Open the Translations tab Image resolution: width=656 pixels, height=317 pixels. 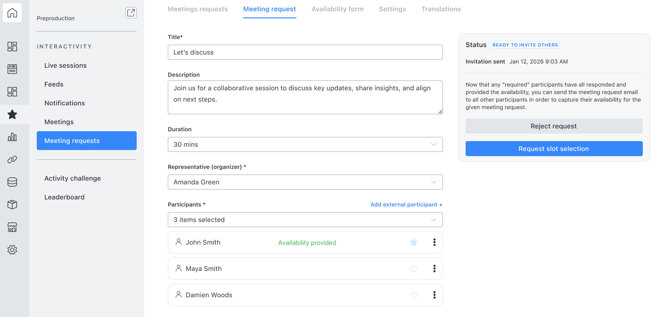(x=441, y=9)
